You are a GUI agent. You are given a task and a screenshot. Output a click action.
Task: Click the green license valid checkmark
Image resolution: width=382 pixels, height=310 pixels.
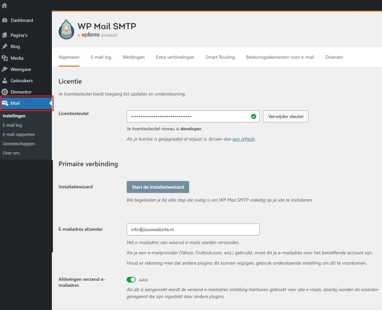click(254, 116)
